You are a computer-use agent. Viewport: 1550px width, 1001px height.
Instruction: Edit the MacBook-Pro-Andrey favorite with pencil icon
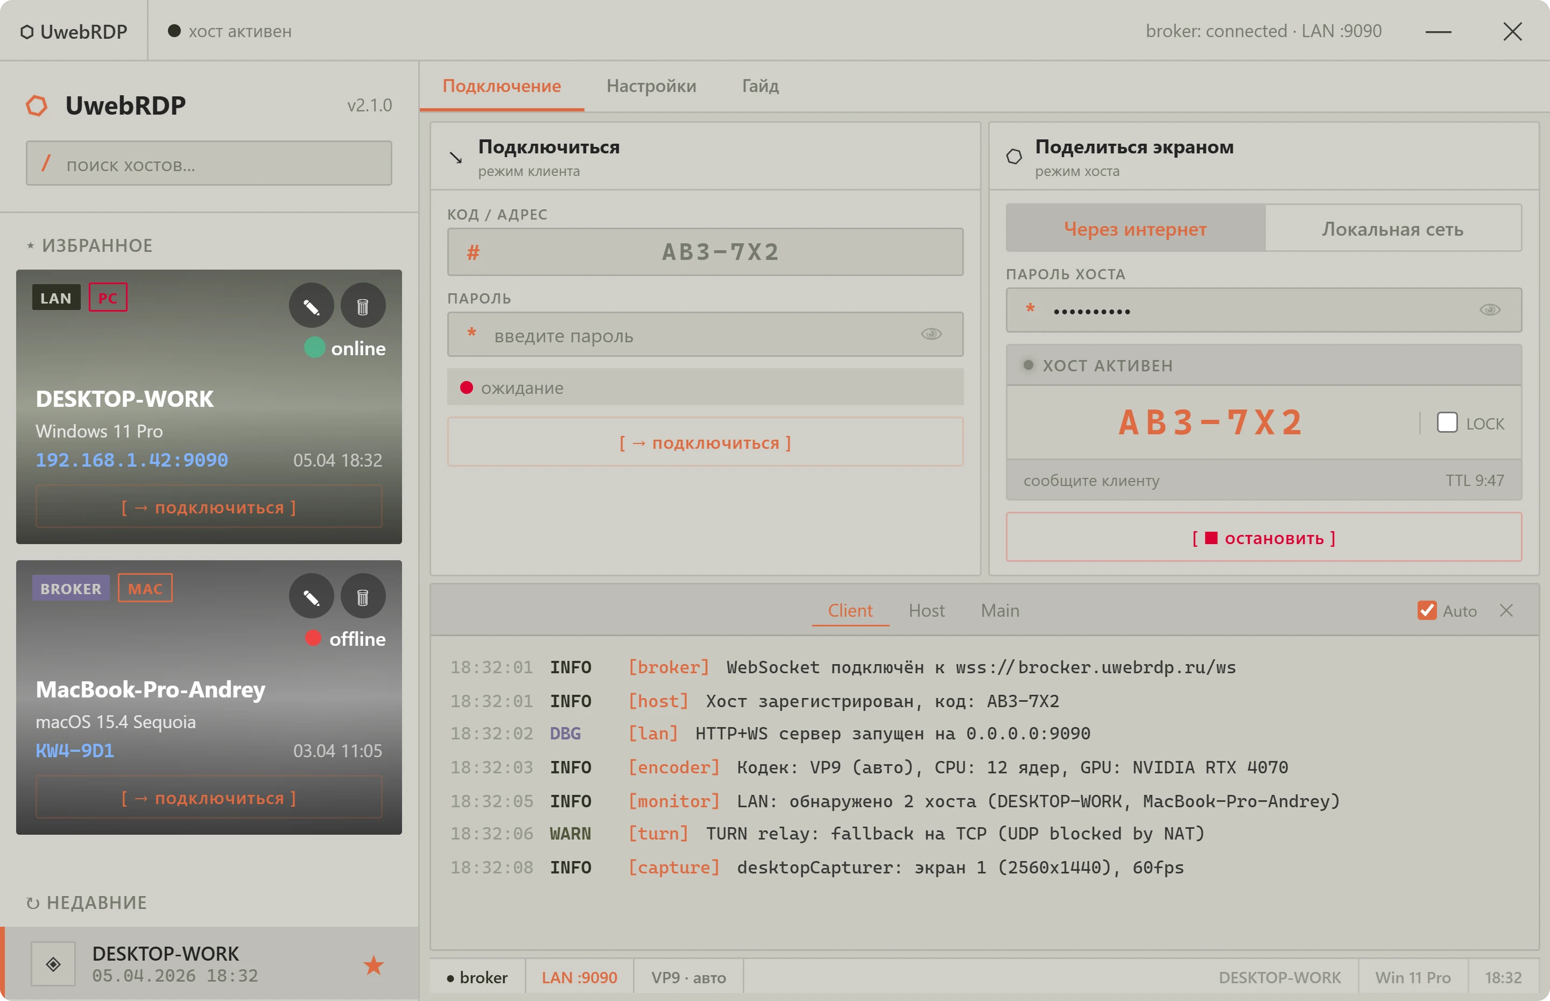(311, 596)
